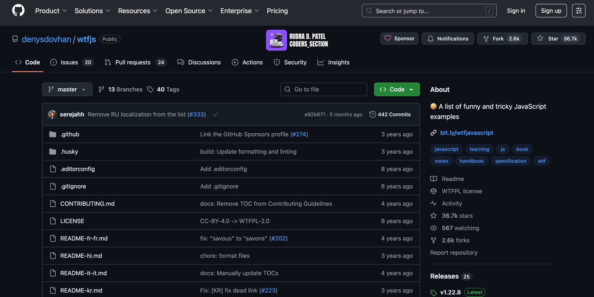
Task: Open the settings icon beside Sign up
Action: click(x=578, y=11)
